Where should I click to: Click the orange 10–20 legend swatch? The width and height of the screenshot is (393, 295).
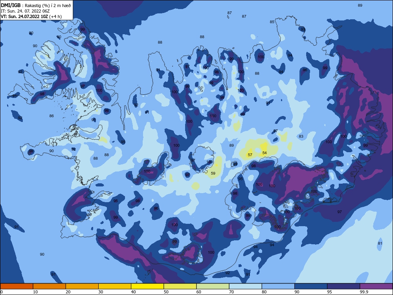[x=50, y=286]
